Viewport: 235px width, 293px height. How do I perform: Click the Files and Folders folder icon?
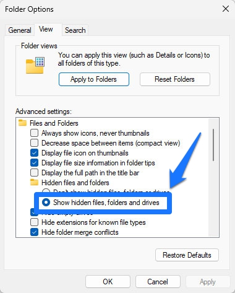(22, 123)
